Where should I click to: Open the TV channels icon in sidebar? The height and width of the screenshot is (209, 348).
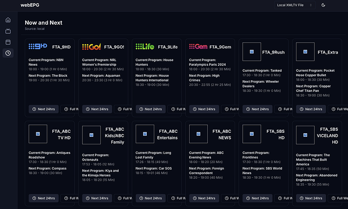[x=8, y=31]
